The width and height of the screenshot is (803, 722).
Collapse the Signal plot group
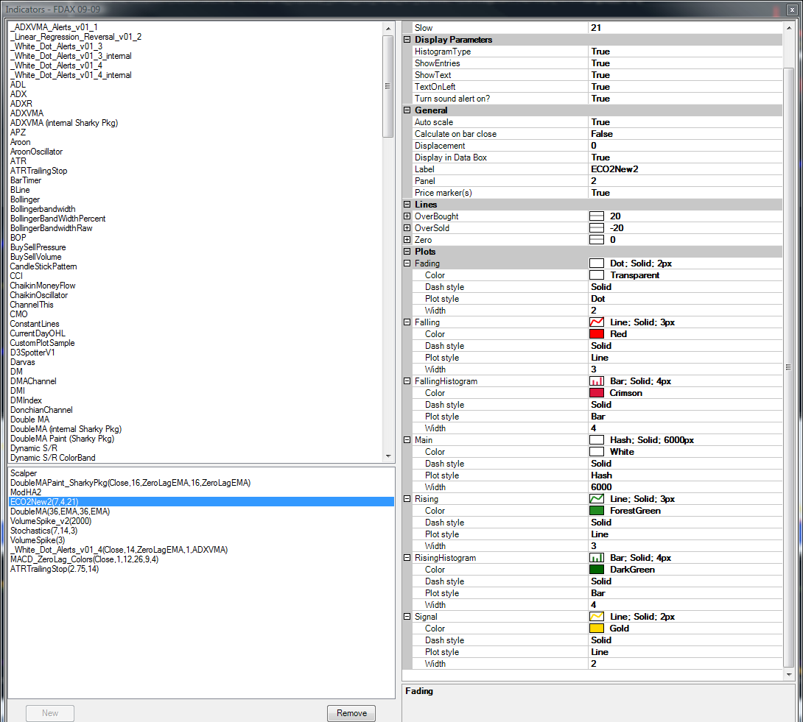tap(407, 616)
